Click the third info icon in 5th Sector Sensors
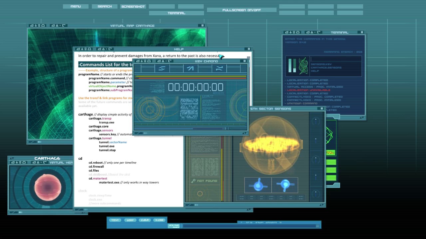This screenshot has width=426, height=239. tap(316, 160)
